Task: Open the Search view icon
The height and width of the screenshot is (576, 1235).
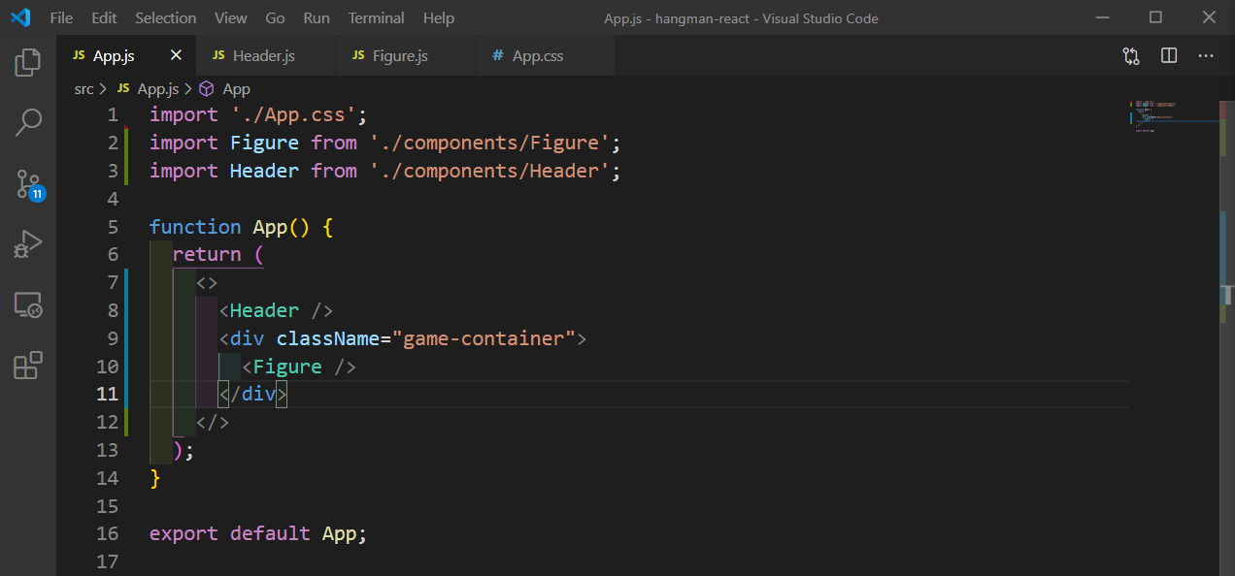Action: pos(28,122)
